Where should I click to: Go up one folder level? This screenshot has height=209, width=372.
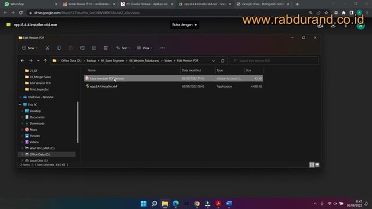[45, 60]
